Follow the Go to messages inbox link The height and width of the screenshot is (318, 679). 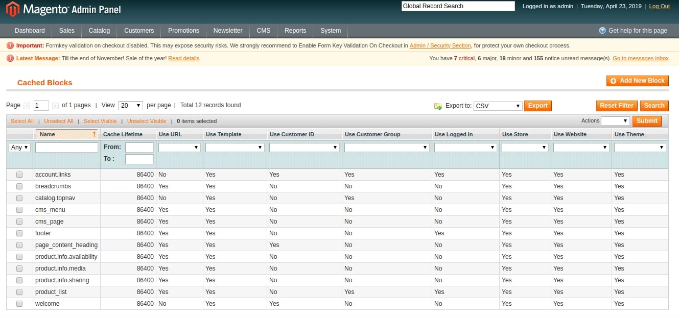pos(641,58)
